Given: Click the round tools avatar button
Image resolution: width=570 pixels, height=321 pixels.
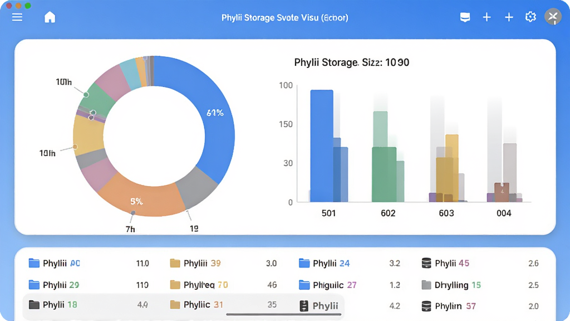Looking at the screenshot, I should 553,16.
